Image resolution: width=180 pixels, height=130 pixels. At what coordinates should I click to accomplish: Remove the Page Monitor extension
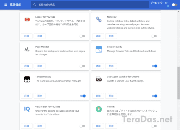pyautogui.click(x=39, y=66)
